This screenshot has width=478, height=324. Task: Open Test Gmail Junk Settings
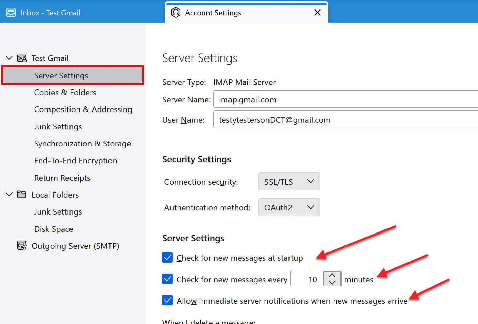[x=58, y=127]
